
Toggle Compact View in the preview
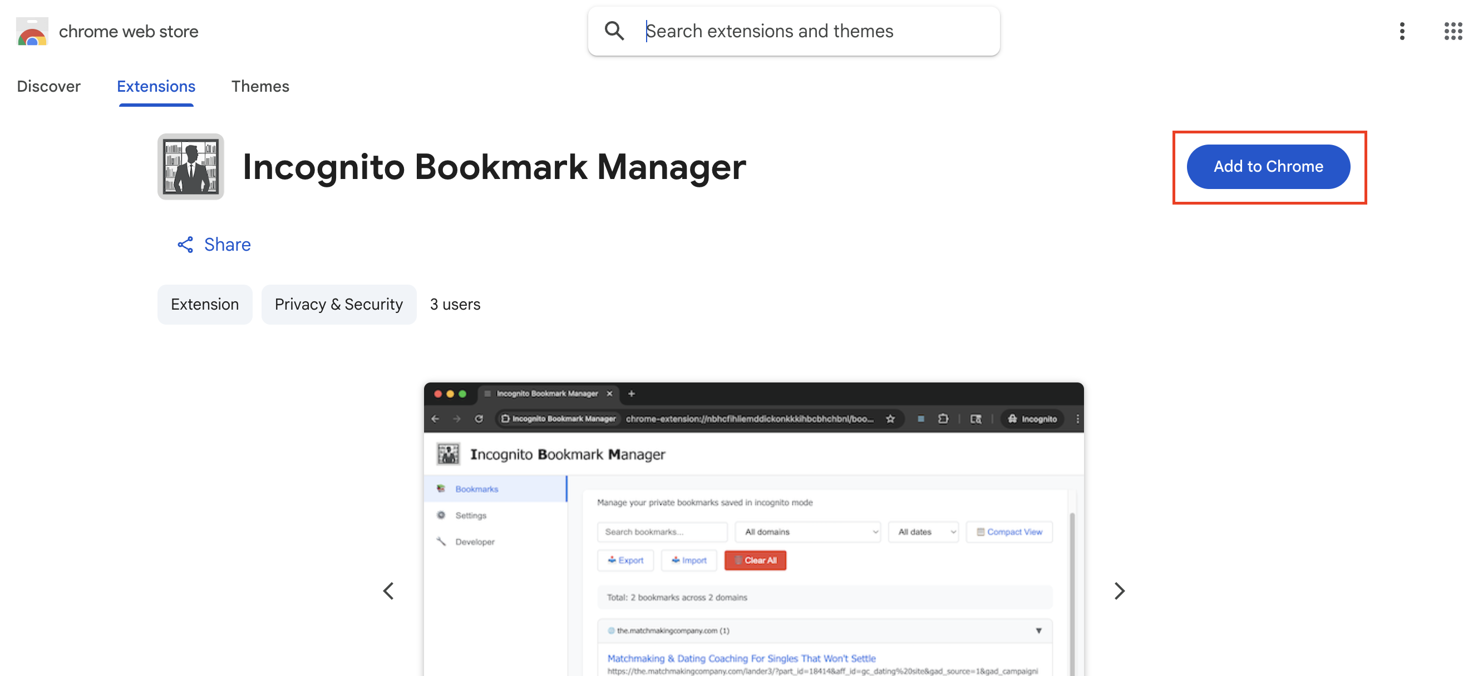click(x=1009, y=531)
